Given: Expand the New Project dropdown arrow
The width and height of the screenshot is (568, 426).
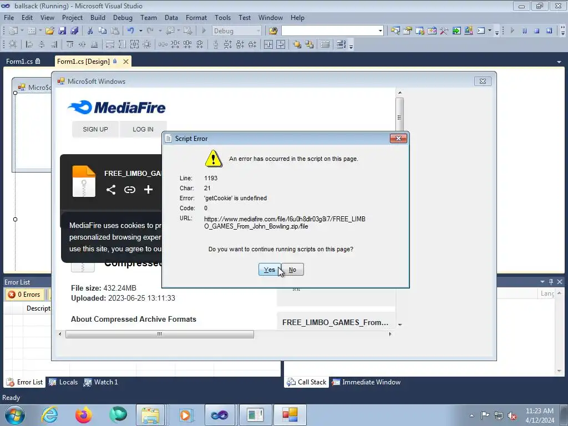Looking at the screenshot, I should [22, 31].
